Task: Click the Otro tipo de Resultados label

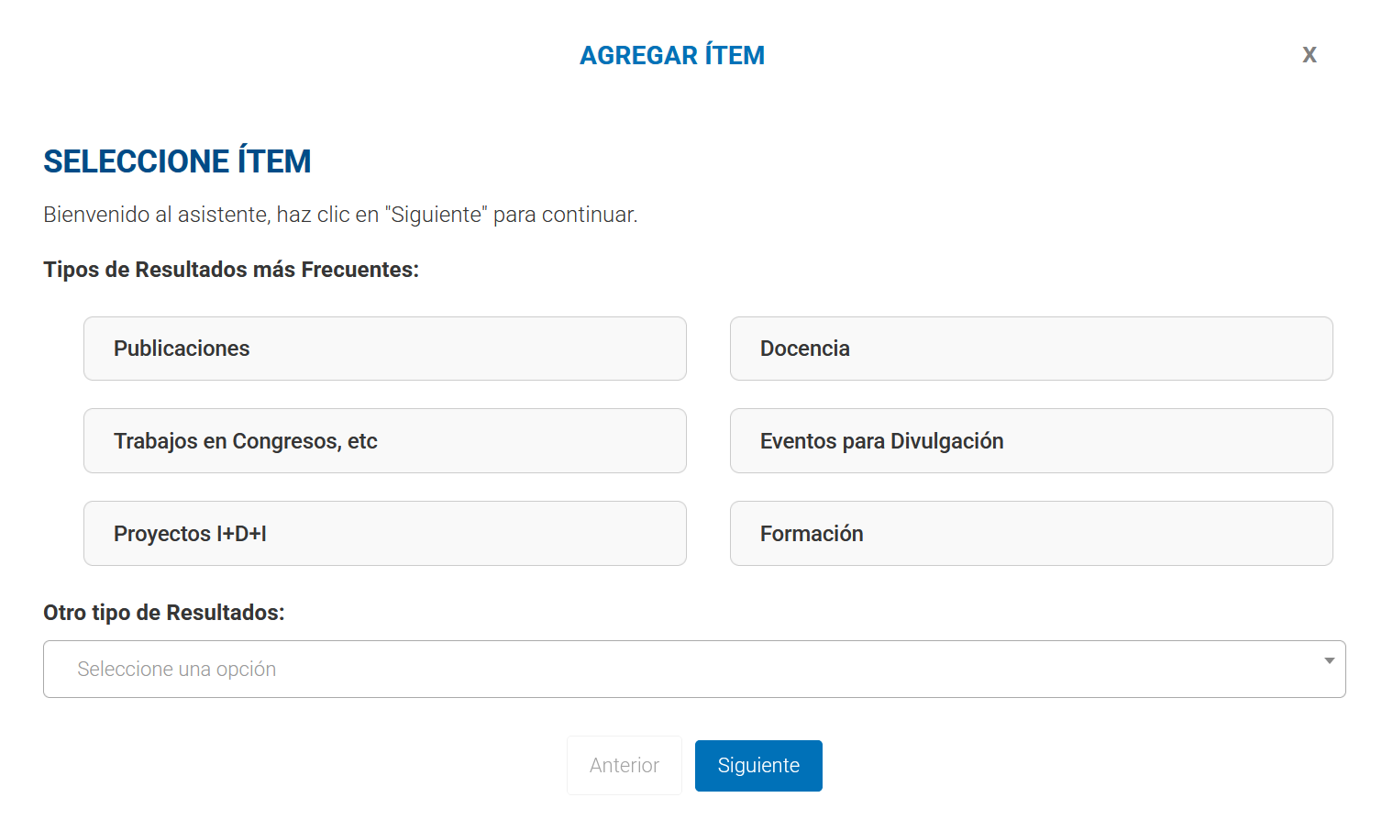Action: 163,613
